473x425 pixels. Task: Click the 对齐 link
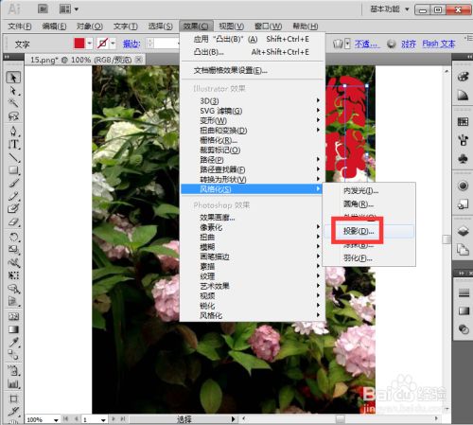coord(409,44)
